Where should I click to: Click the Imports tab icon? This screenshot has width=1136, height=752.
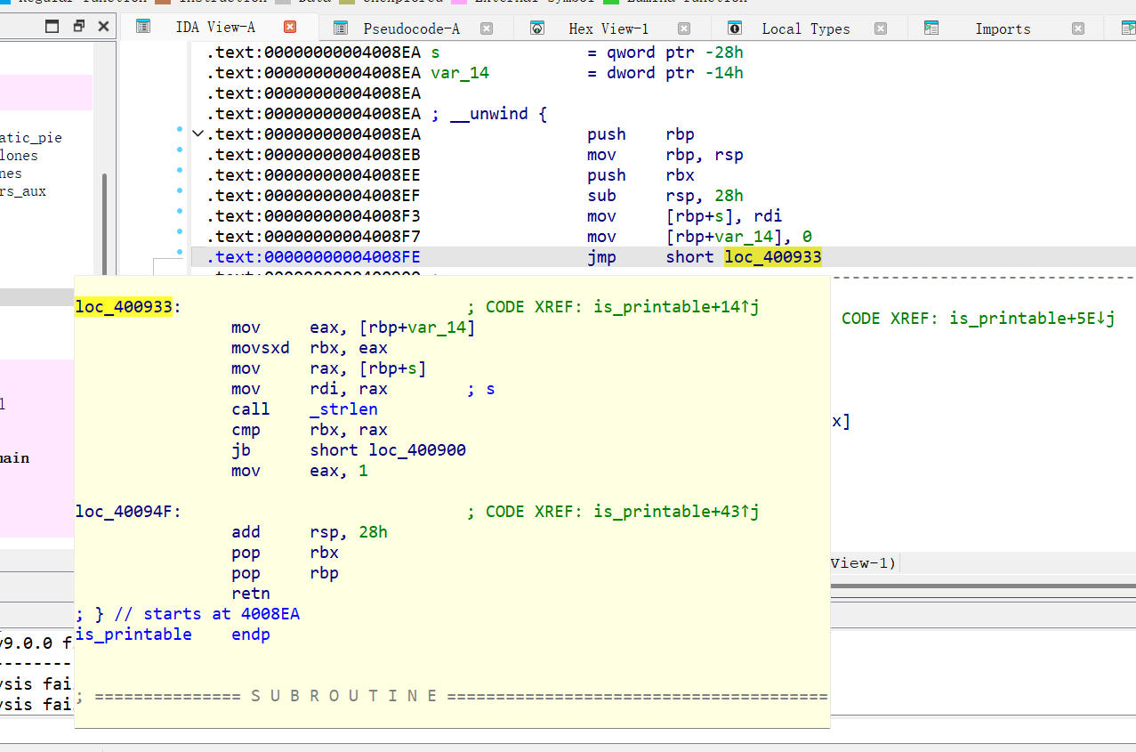931,28
